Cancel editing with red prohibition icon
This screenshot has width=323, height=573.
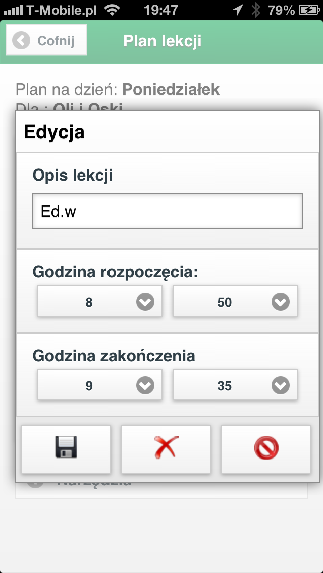(x=266, y=449)
